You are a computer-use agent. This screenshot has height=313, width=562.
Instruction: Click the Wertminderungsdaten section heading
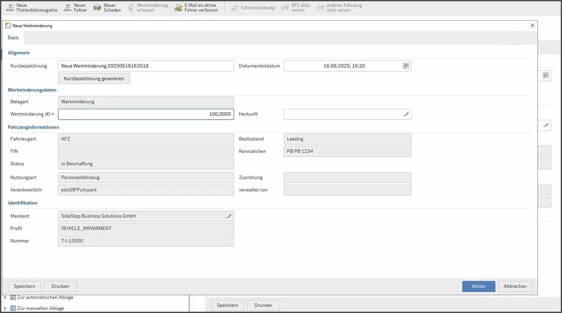[32, 90]
